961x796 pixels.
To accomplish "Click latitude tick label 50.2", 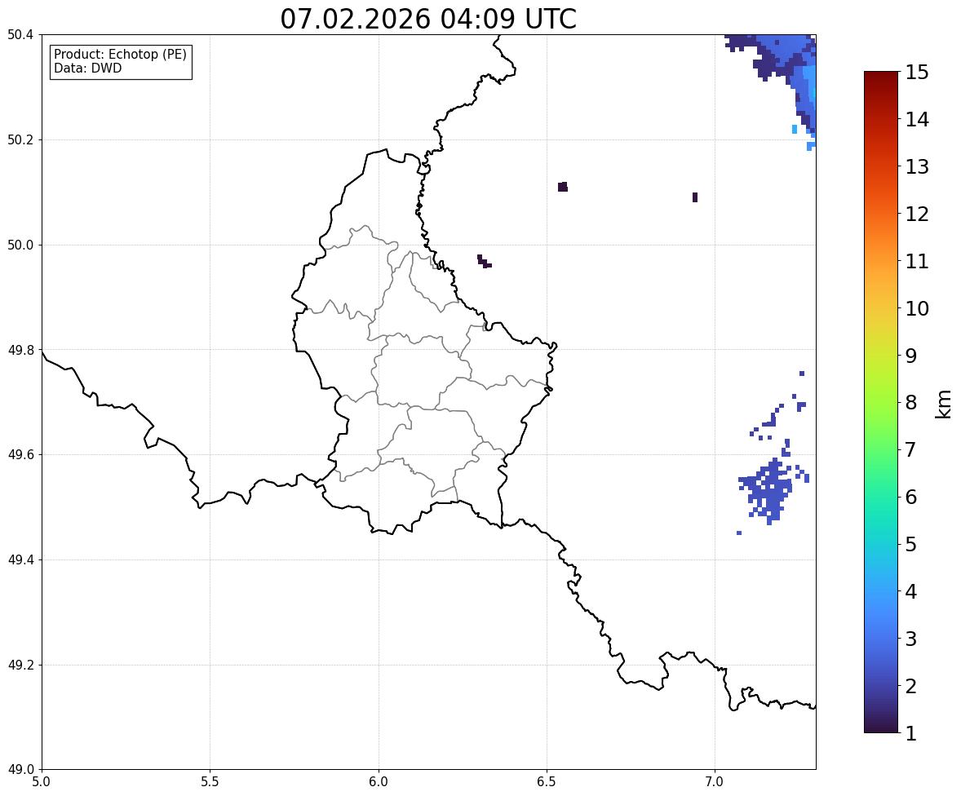I will pos(20,139).
